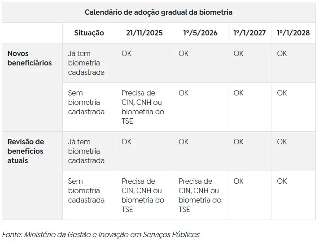319x242 pixels.
Task: Click "Já tem biometria cadastrada" under Novos beneficiários
Action: (x=84, y=63)
